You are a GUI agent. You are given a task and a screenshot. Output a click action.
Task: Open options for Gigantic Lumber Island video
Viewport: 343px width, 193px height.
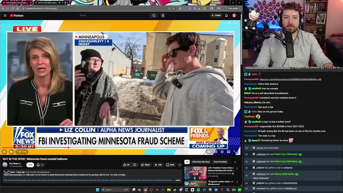pyautogui.click(x=237, y=182)
